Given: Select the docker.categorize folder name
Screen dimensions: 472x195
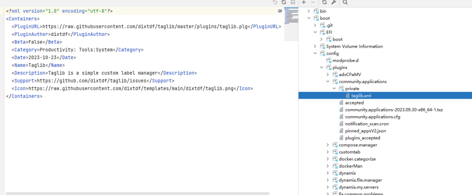Looking at the screenshot, I should point(357,159).
